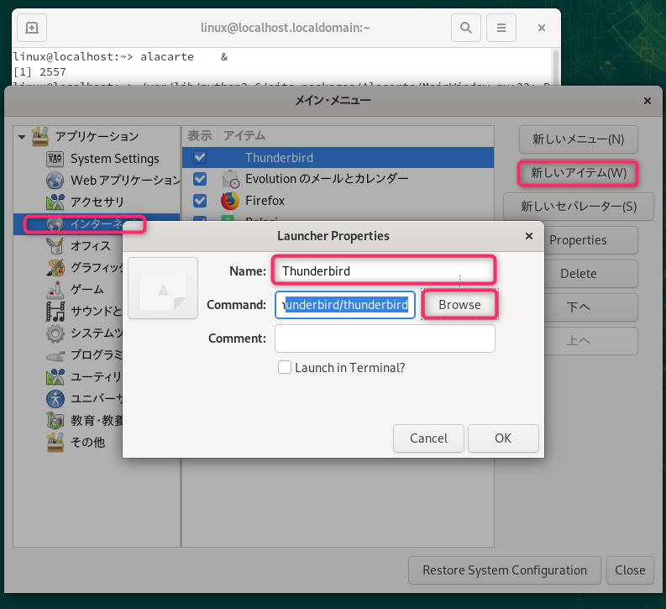Viewport: 666px width, 609px height.
Task: Select the Firefox row text
Action: (265, 201)
